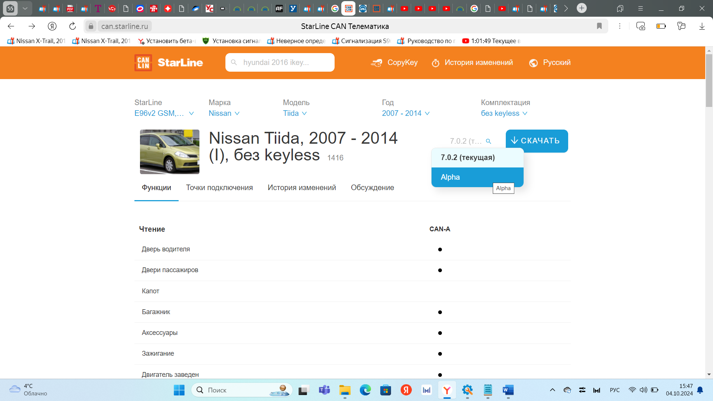
Task: Switch to the Функции tab
Action: click(x=156, y=188)
